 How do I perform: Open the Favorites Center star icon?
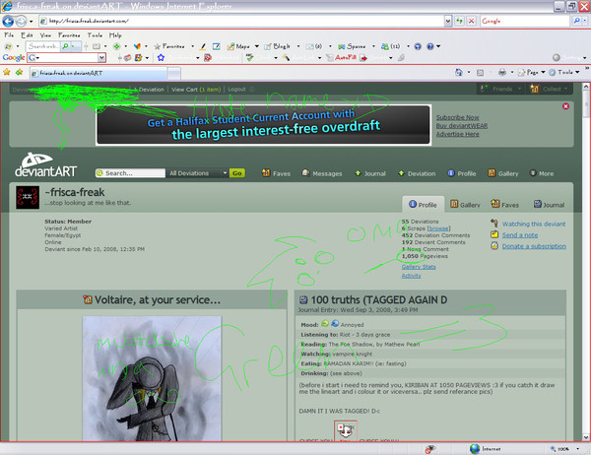(x=7, y=72)
